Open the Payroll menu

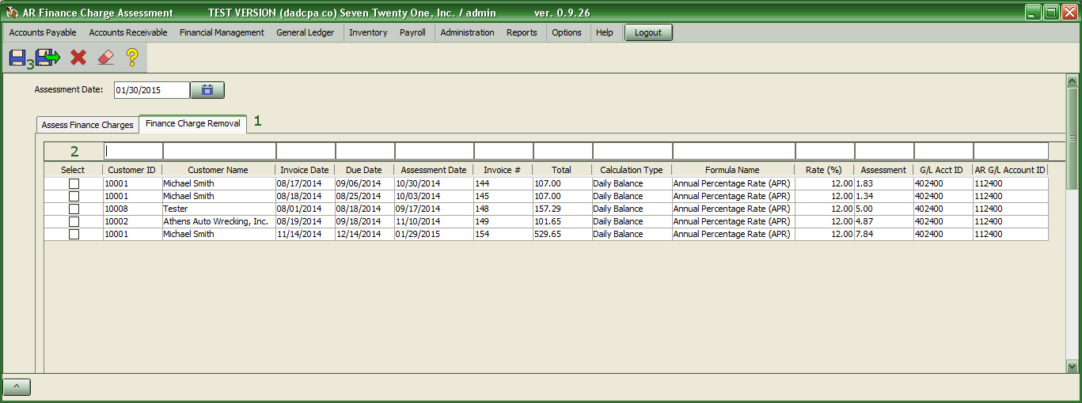point(412,32)
